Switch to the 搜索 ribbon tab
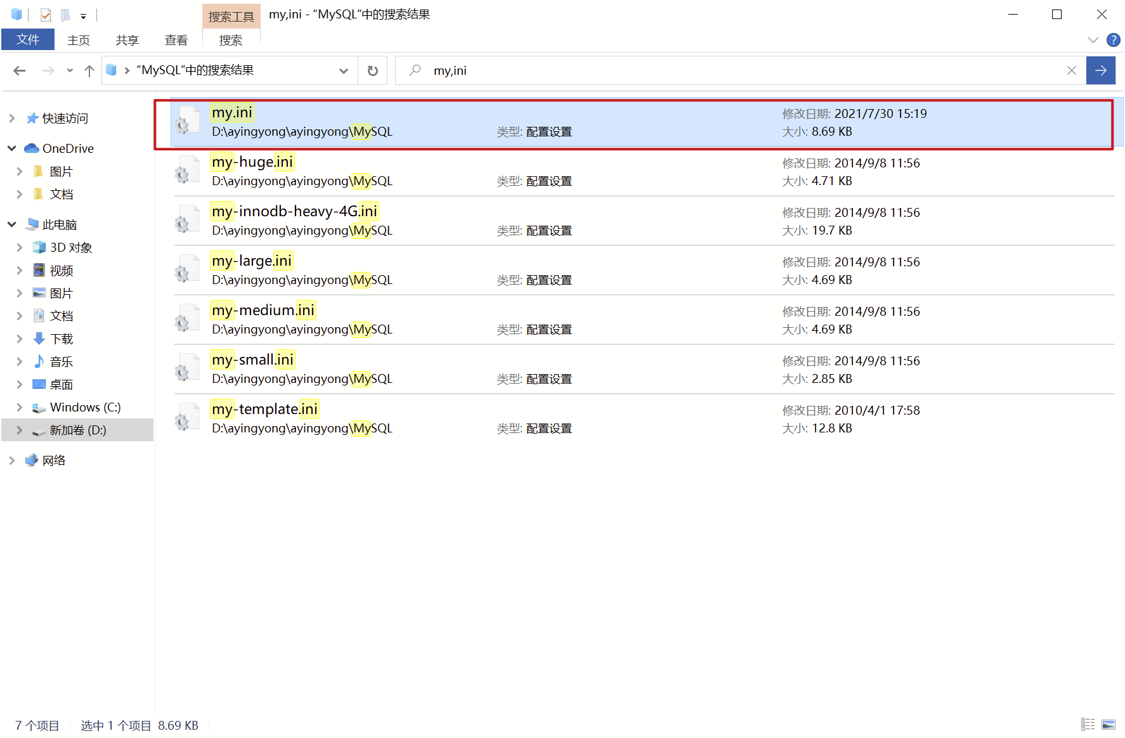Image resolution: width=1125 pixels, height=738 pixels. (231, 41)
